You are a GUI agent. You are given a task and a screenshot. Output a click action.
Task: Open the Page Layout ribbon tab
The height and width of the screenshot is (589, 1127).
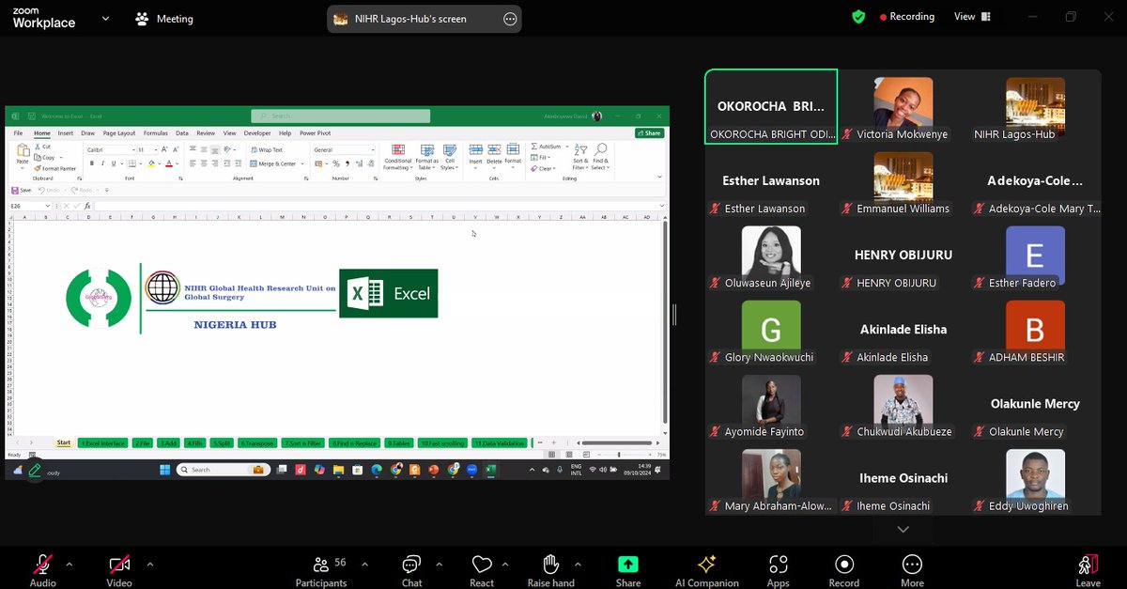(x=119, y=133)
